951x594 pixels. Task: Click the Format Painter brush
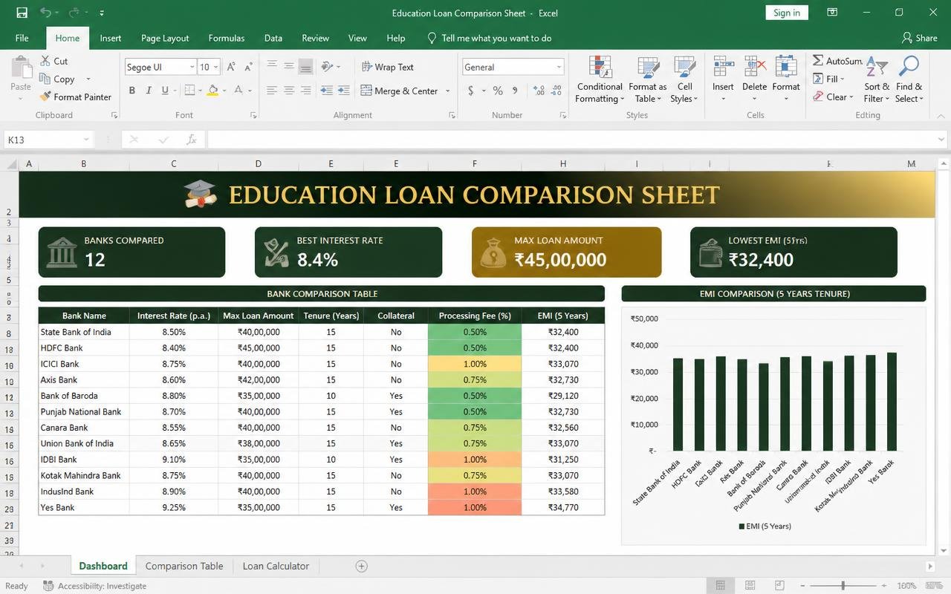pyautogui.click(x=46, y=97)
